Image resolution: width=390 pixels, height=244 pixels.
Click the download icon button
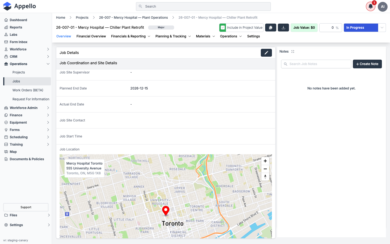point(284,28)
